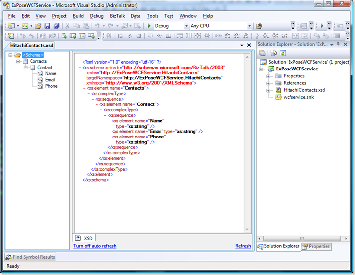Image resolution: width=355 pixels, height=275 pixels.
Task: Click the Refresh link
Action: [x=243, y=246]
